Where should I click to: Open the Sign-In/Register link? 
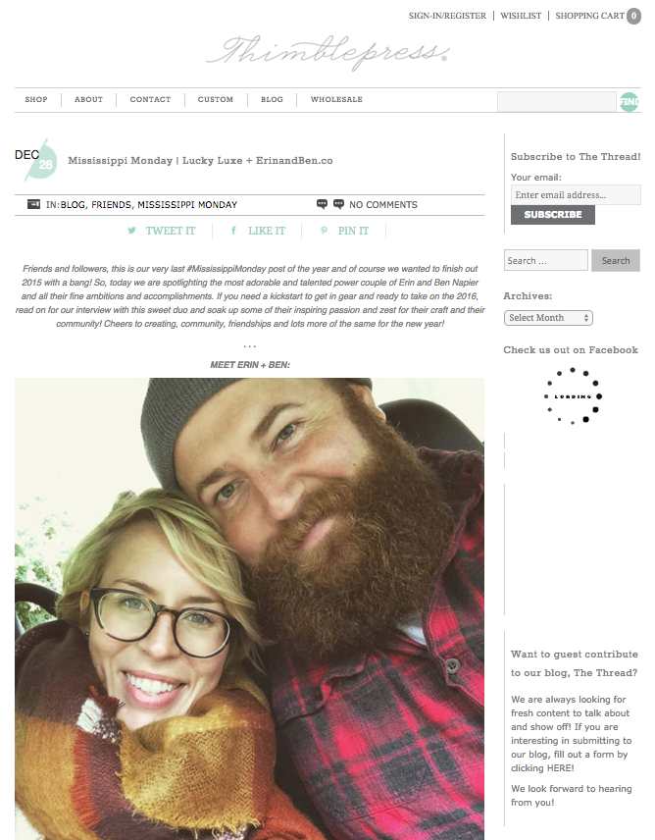click(447, 16)
